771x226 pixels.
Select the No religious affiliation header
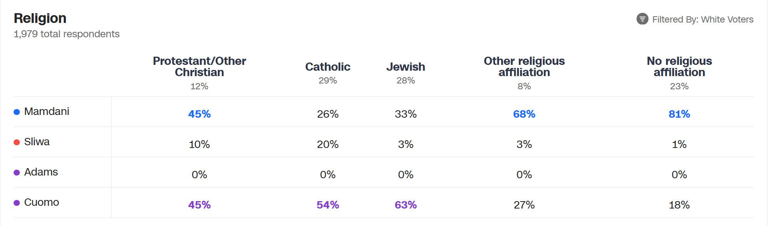[x=679, y=67]
